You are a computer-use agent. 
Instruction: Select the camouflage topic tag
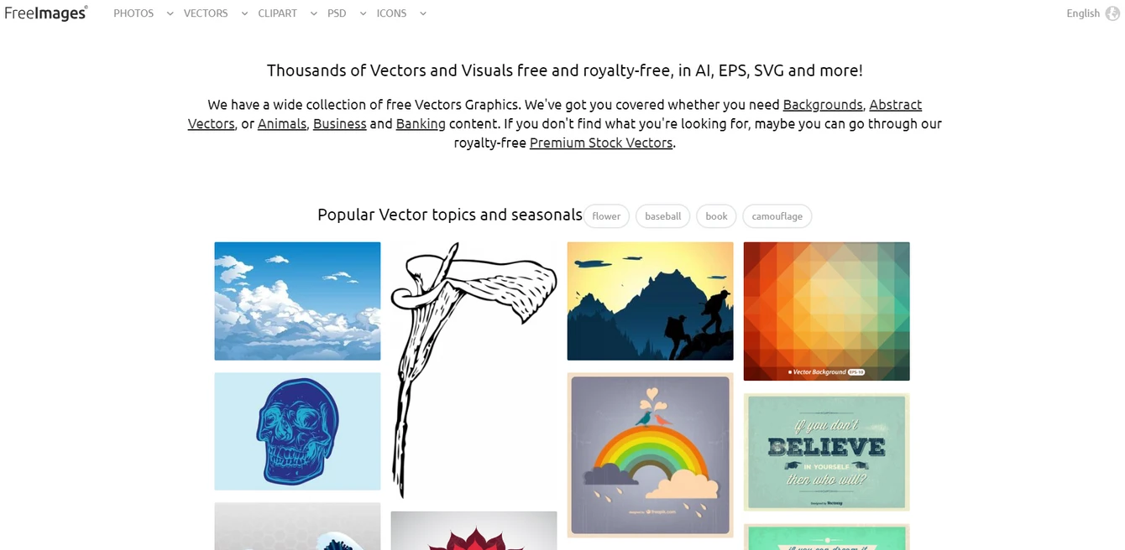tap(777, 216)
